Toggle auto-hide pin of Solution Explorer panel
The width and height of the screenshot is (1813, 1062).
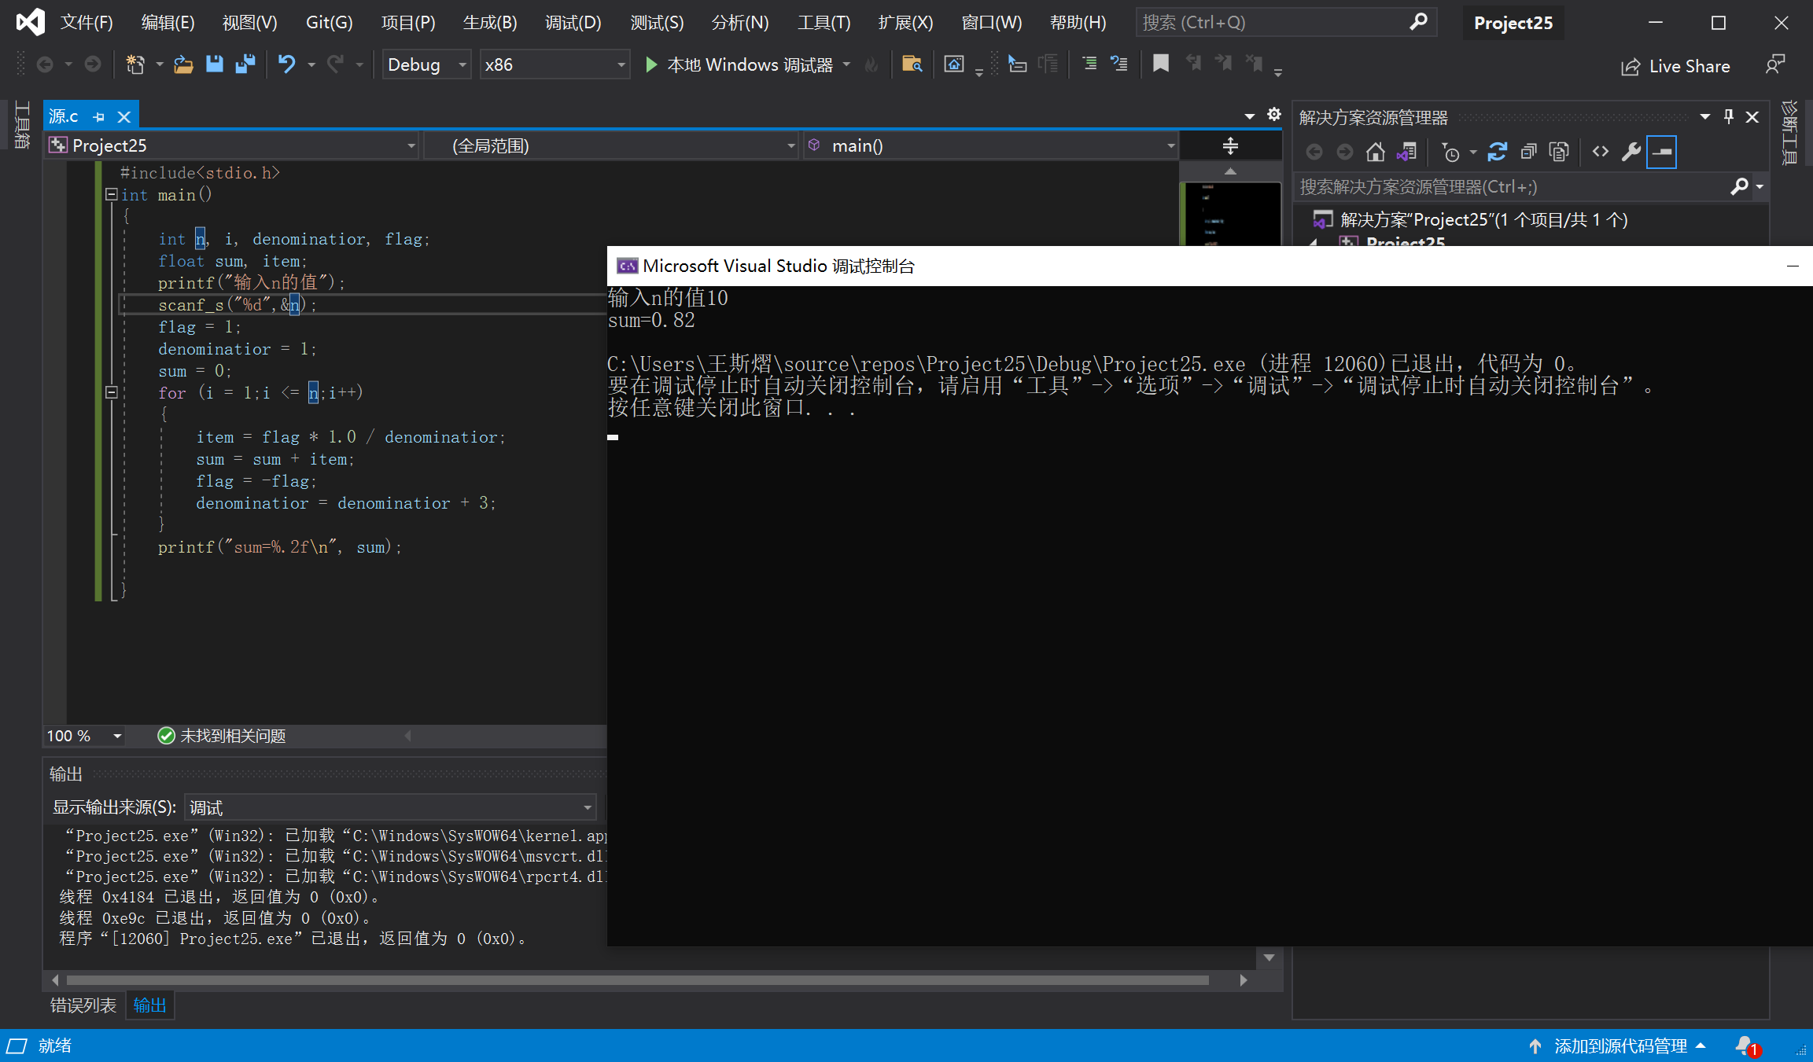coord(1729,117)
